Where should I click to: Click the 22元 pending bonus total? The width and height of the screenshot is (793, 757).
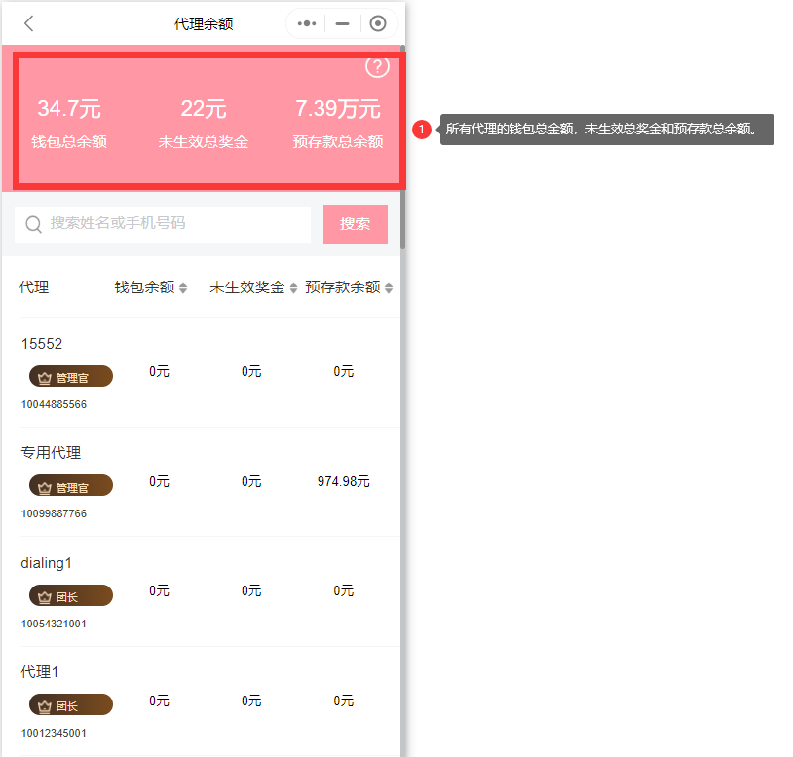204,109
